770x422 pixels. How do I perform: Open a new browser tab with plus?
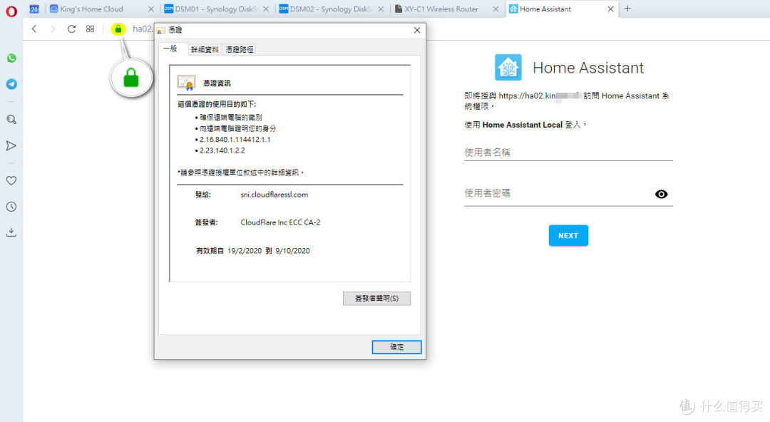click(x=627, y=9)
